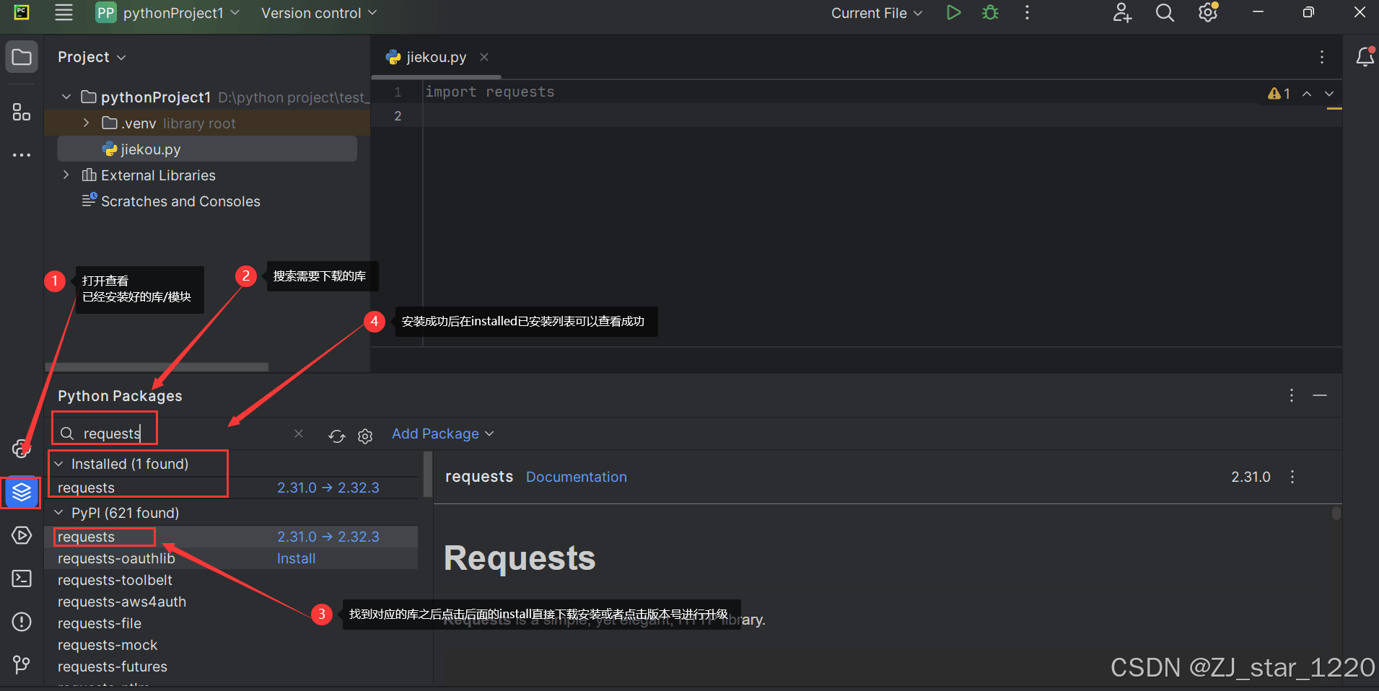1379x691 pixels.
Task: Click the package description scrollbar
Action: pos(1336,513)
